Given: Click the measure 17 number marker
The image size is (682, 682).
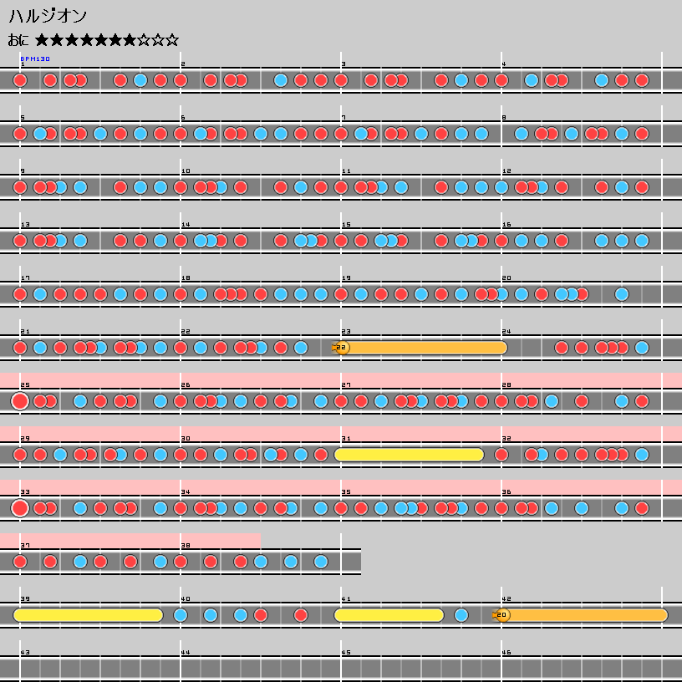Looking at the screenshot, I should pyautogui.click(x=25, y=277).
